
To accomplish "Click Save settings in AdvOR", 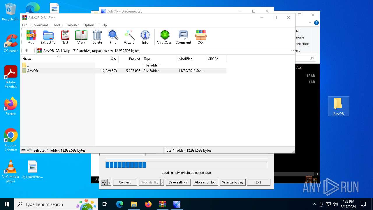I will 178,182.
